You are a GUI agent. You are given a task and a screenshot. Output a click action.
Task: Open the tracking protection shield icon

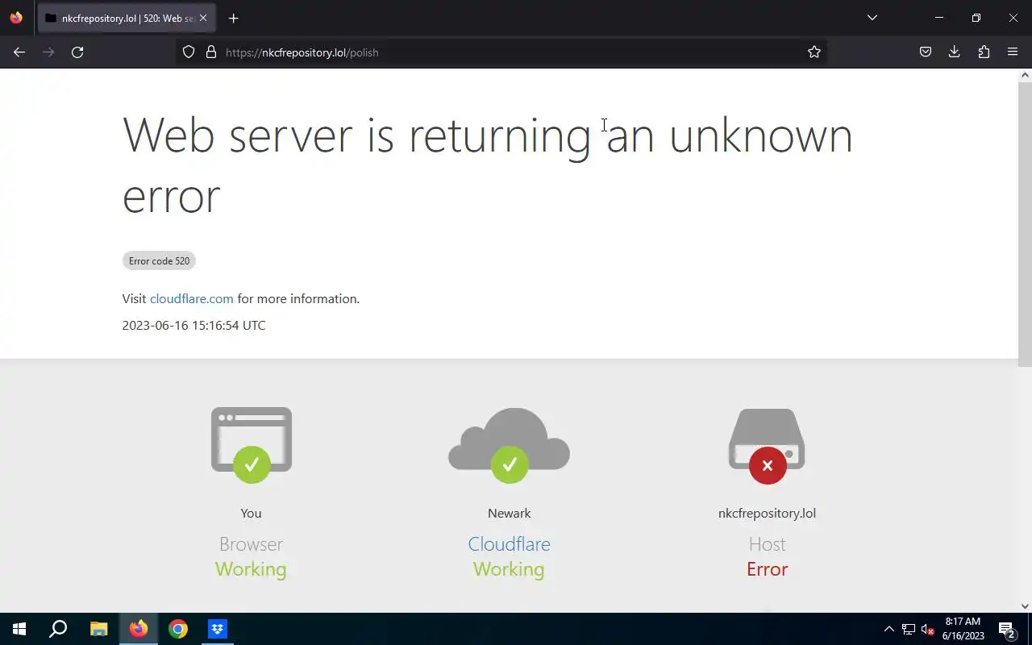[189, 52]
